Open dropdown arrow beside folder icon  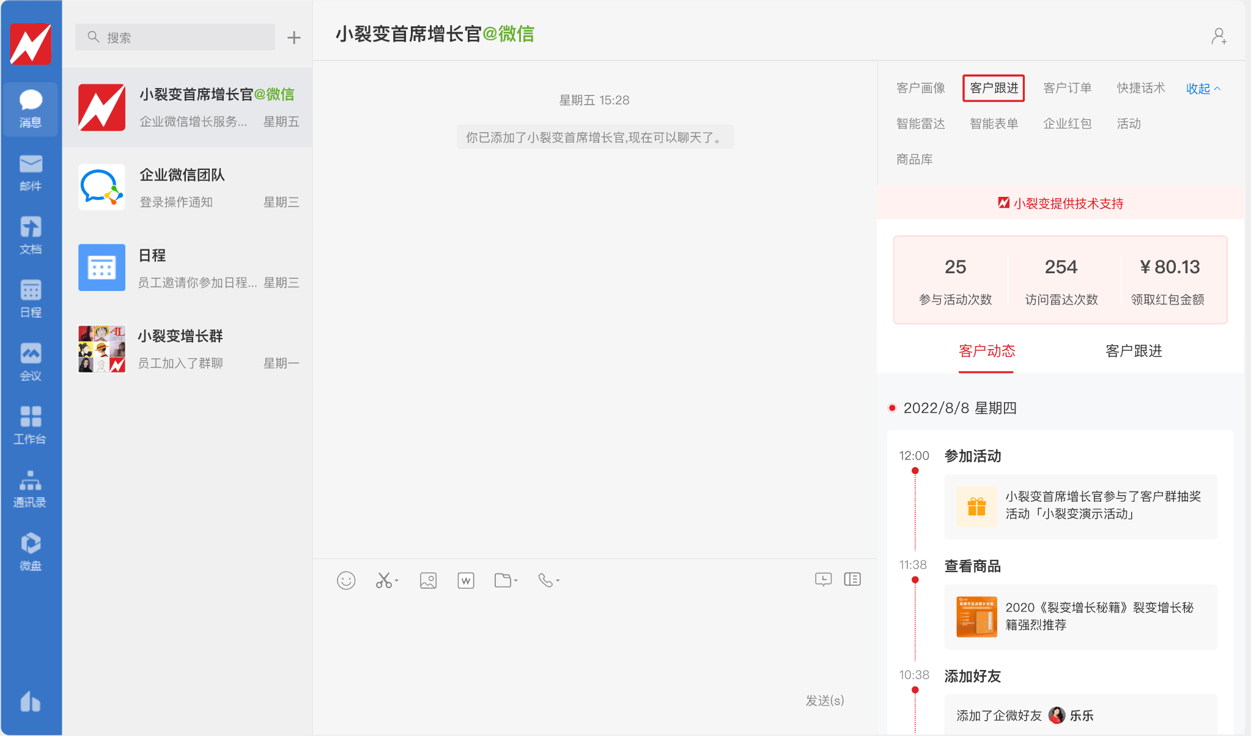click(516, 581)
